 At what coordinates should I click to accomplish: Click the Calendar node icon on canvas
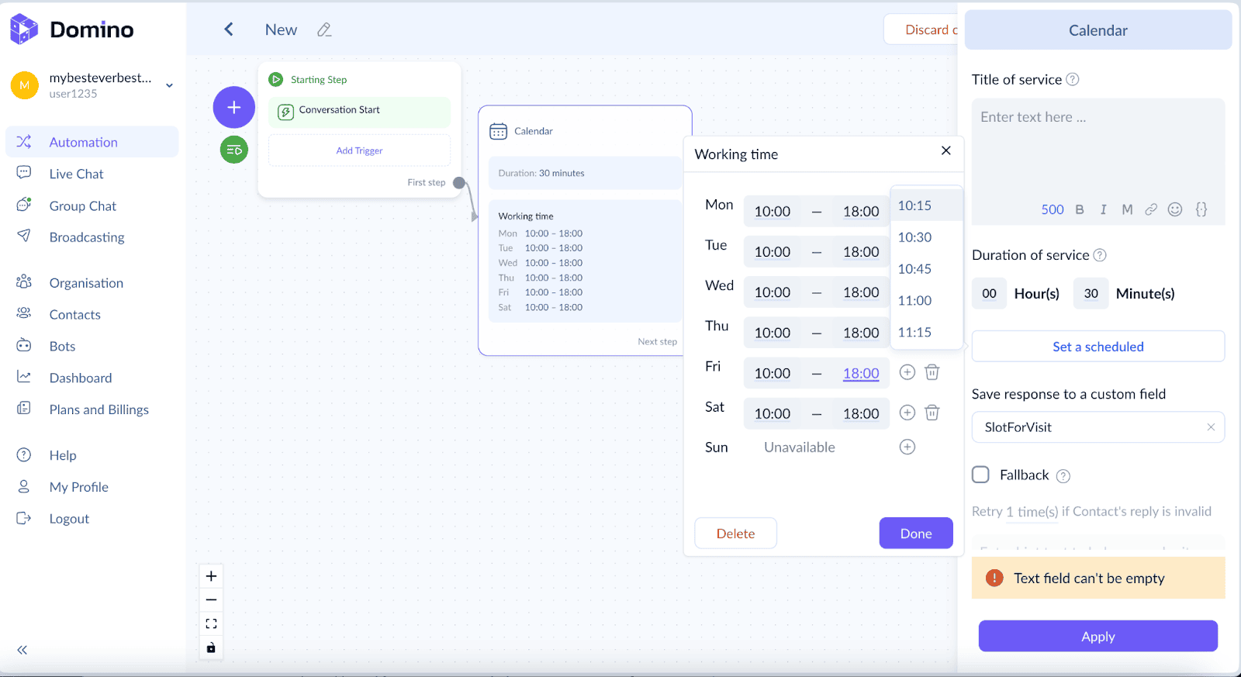coord(498,131)
